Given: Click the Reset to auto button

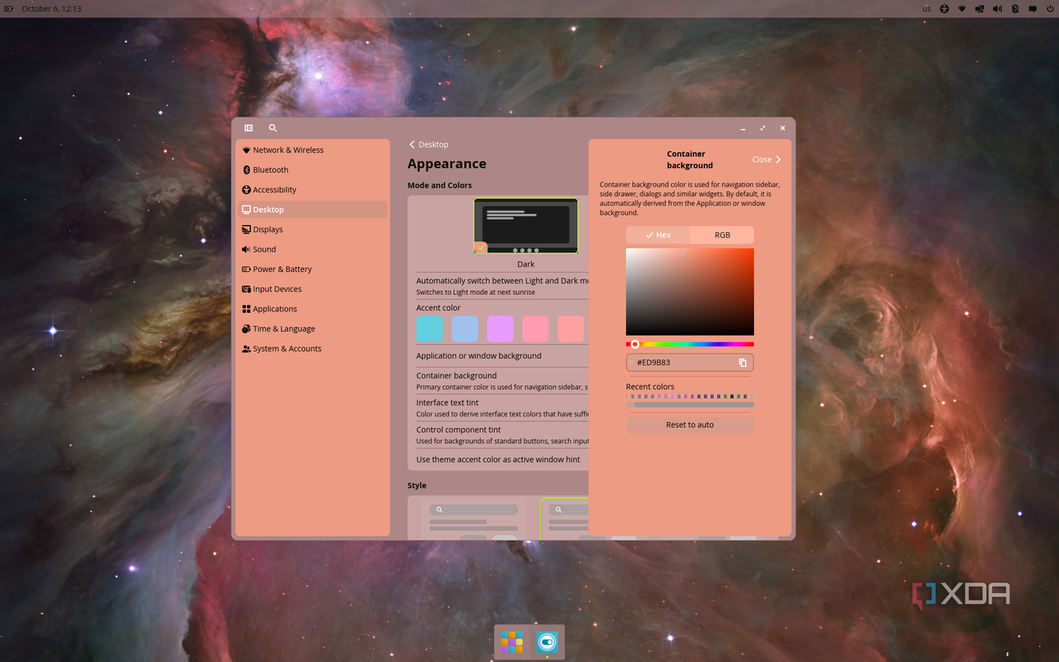Looking at the screenshot, I should coord(690,424).
